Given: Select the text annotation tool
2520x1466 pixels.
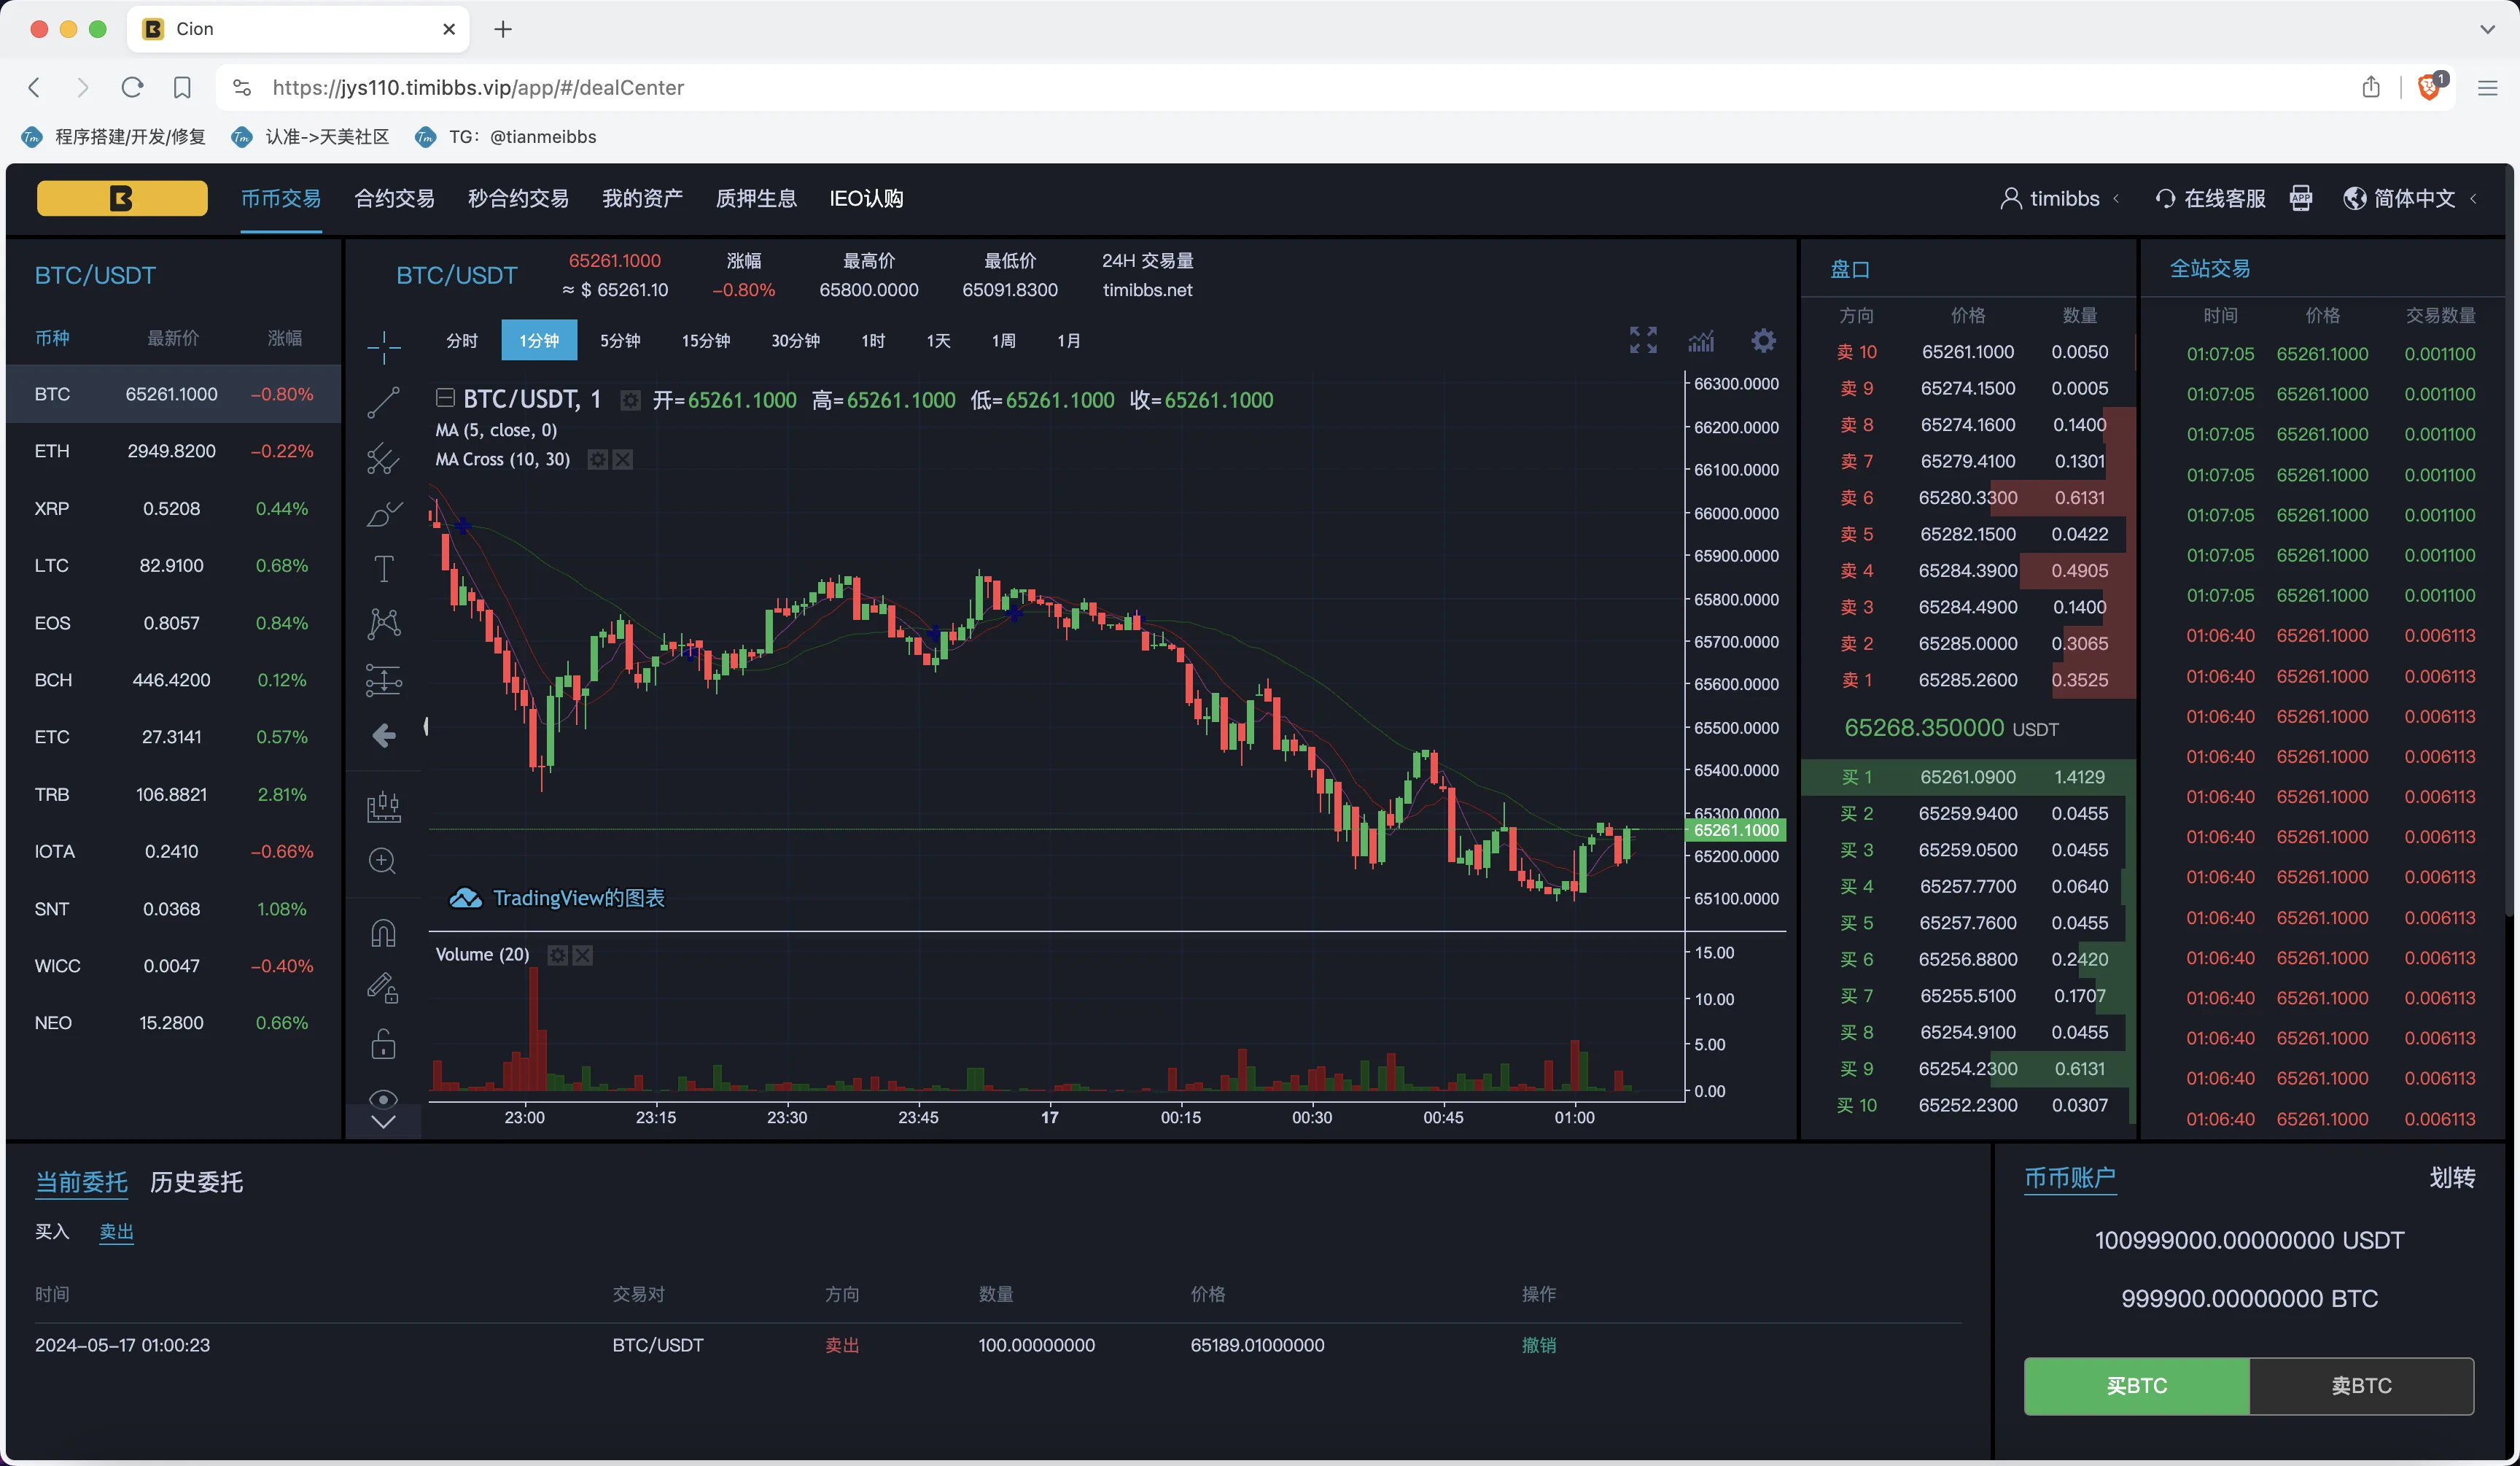Looking at the screenshot, I should [x=383, y=569].
